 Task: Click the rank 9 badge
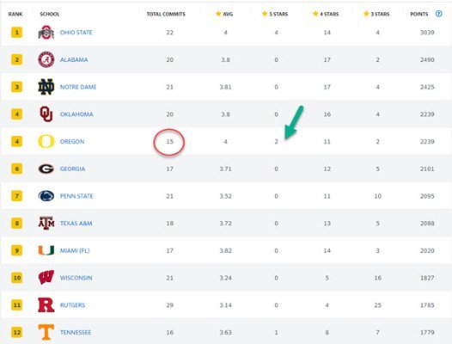click(16, 250)
